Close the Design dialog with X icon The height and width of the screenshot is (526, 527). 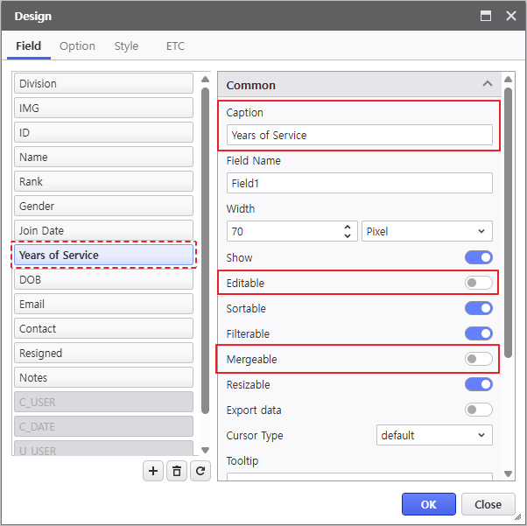pos(509,16)
